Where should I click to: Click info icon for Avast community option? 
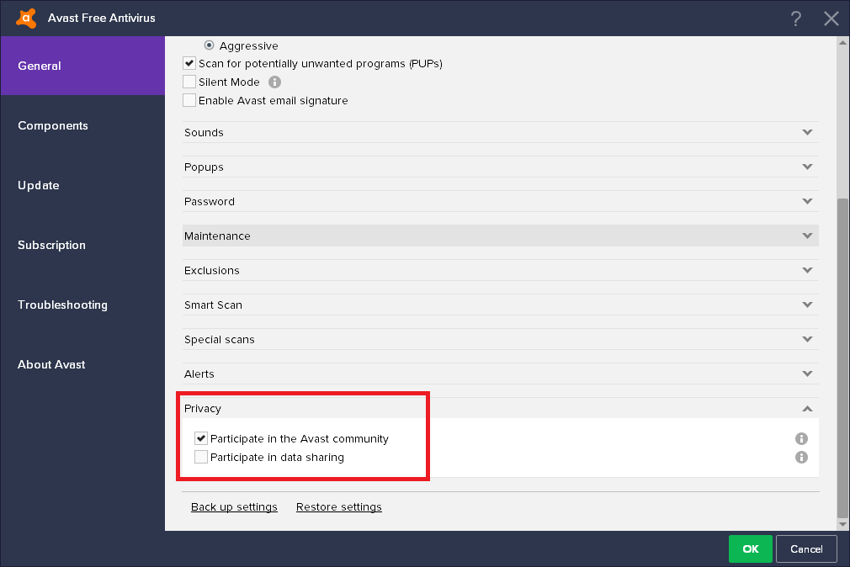tap(801, 438)
